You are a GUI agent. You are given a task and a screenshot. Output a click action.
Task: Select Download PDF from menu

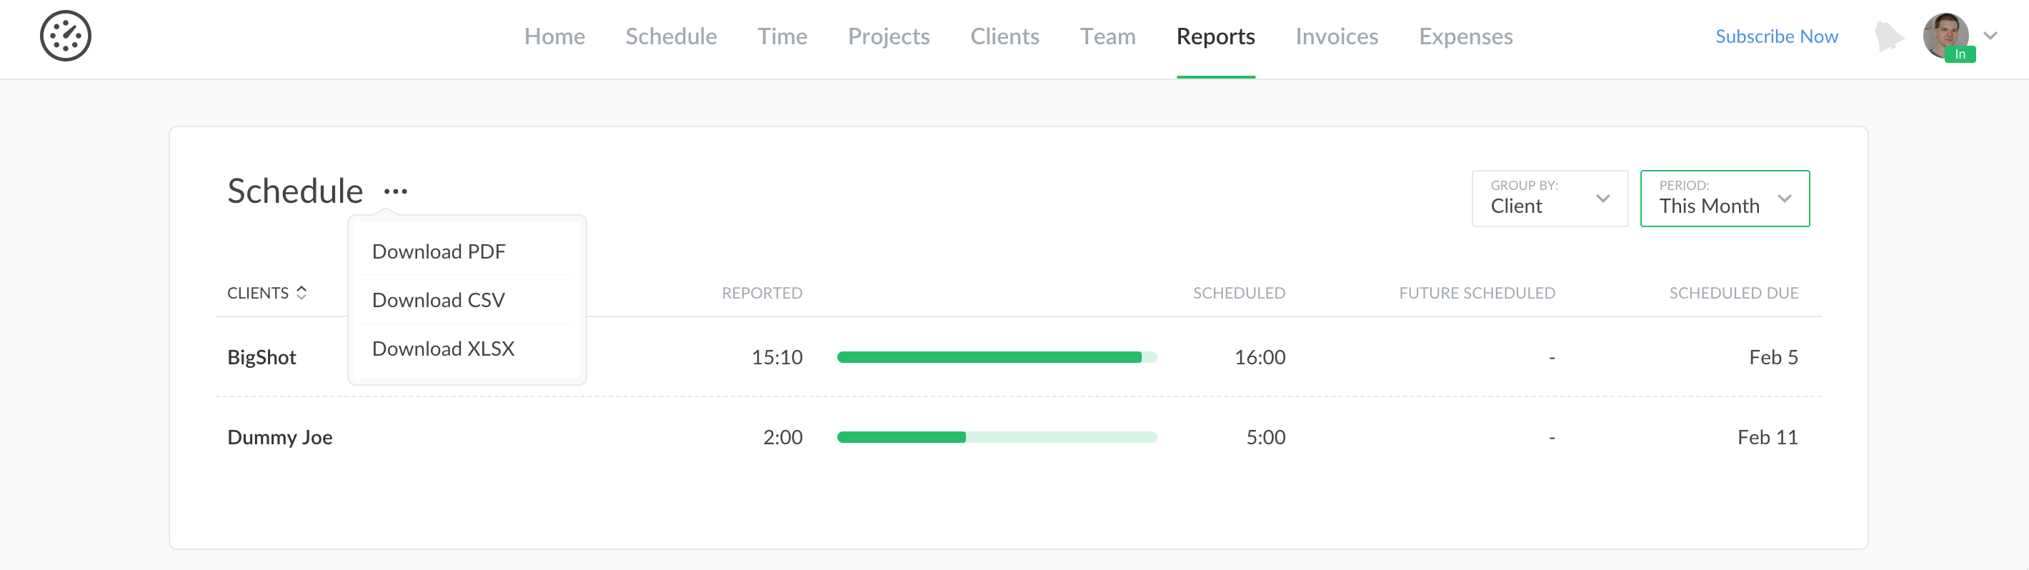(x=439, y=252)
